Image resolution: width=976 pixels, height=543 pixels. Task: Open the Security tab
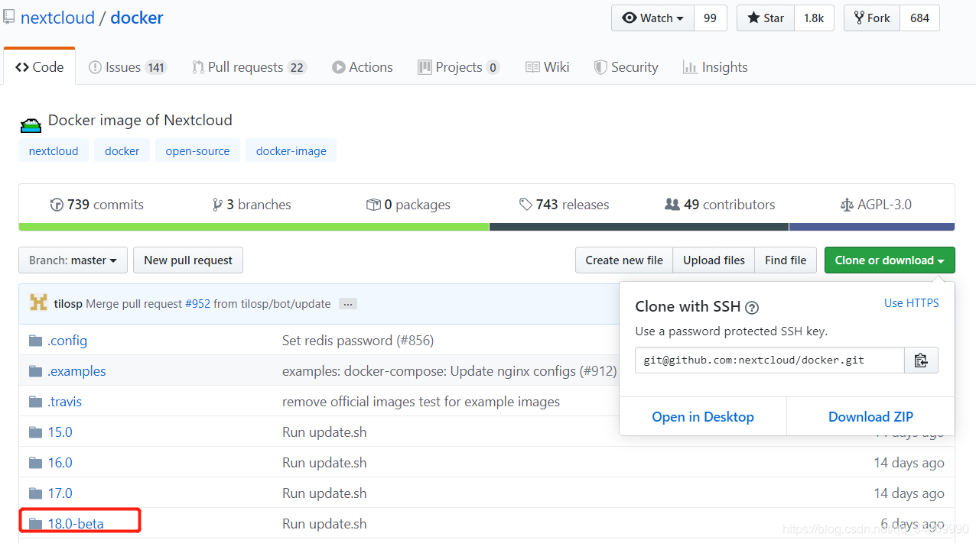[626, 67]
